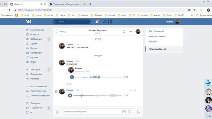The height and width of the screenshot is (119, 212).
Task: Open Мои гости app link
Action: point(36,108)
